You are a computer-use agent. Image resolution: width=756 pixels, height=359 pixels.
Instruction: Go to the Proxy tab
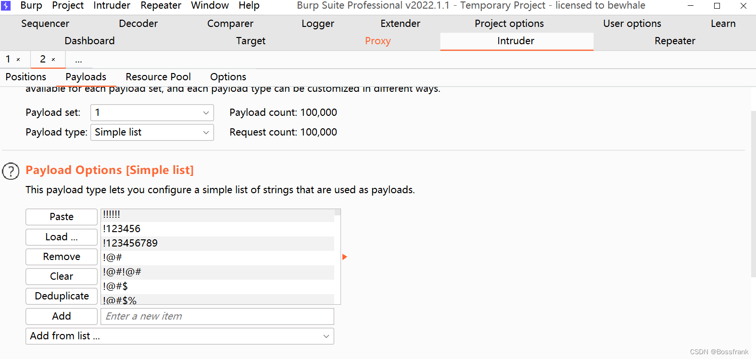pyautogui.click(x=378, y=41)
